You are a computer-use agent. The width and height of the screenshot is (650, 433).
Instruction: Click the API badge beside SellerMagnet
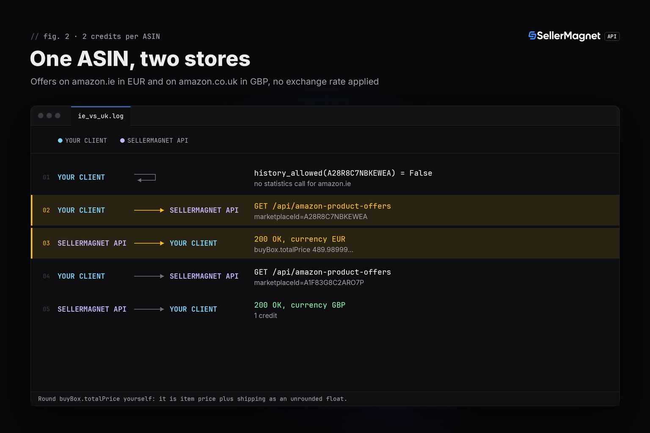[x=612, y=36]
